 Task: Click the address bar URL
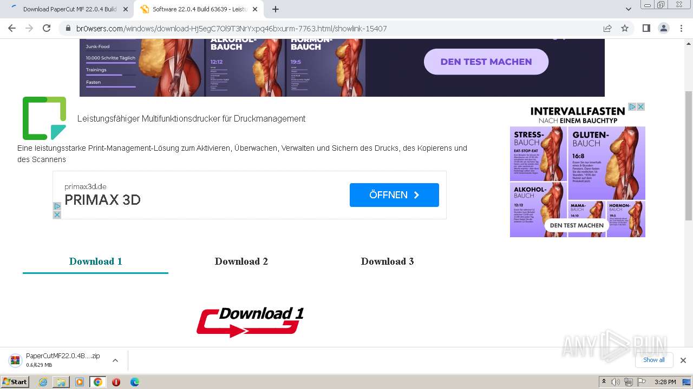[232, 28]
